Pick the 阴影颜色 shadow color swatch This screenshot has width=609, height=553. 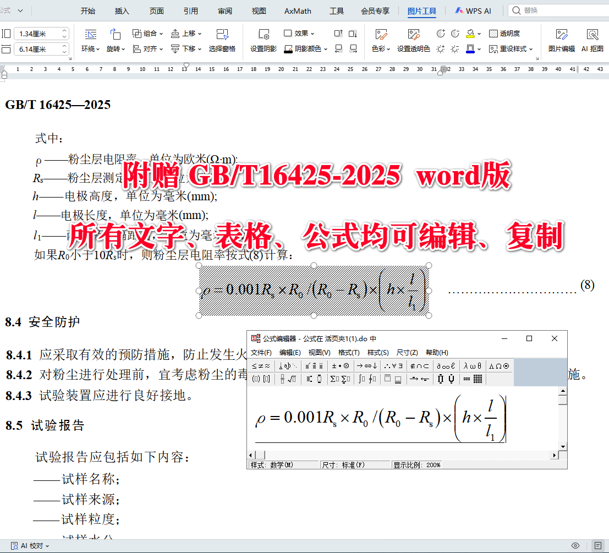click(x=304, y=48)
